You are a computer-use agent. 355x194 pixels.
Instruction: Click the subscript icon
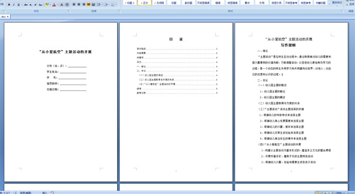(x=31, y=5)
